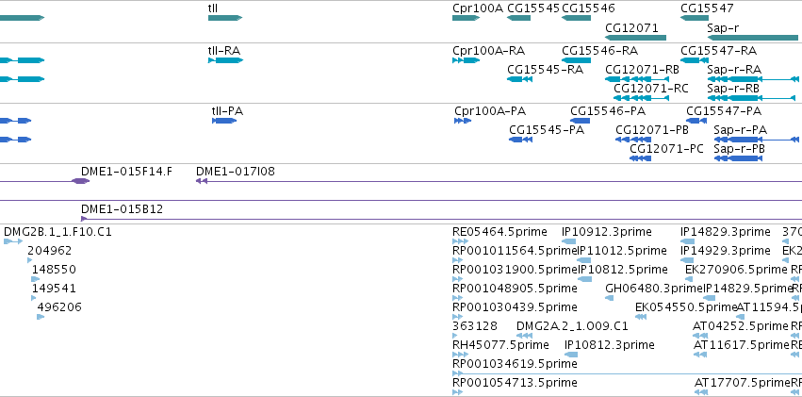Select the DME1-015B12 clone start arrow
This screenshot has height=397, width=802.
[84, 219]
